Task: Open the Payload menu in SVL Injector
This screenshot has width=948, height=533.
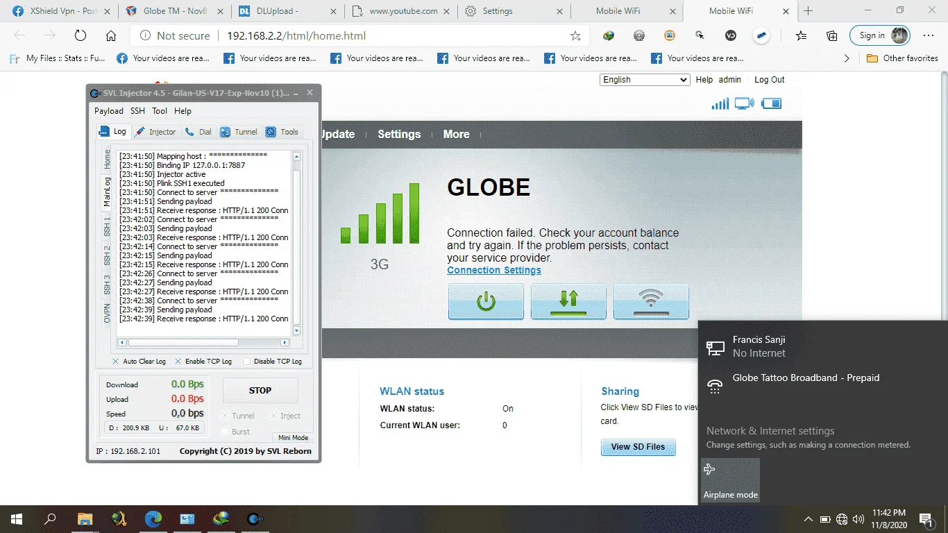Action: pos(109,111)
